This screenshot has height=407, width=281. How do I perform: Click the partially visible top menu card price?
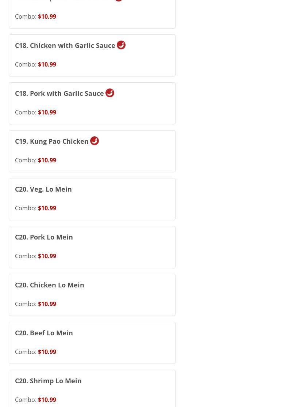[x=47, y=16]
